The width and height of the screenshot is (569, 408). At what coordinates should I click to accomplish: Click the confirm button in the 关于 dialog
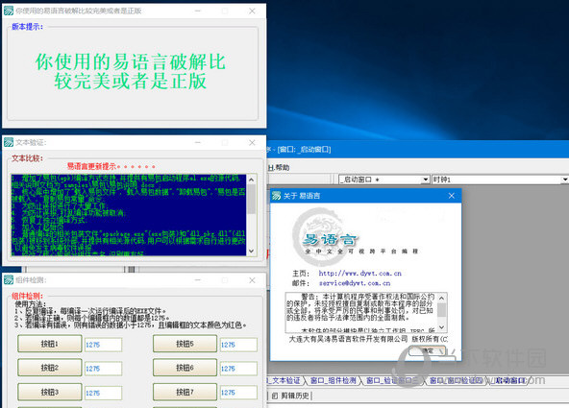[x=427, y=350]
